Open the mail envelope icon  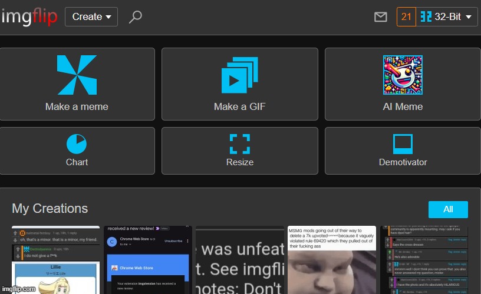380,17
